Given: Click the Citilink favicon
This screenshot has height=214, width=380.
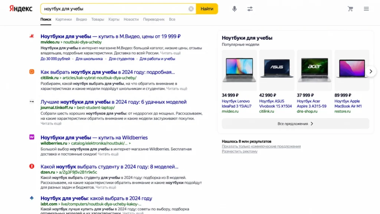Looking at the screenshot, I should point(32,72).
